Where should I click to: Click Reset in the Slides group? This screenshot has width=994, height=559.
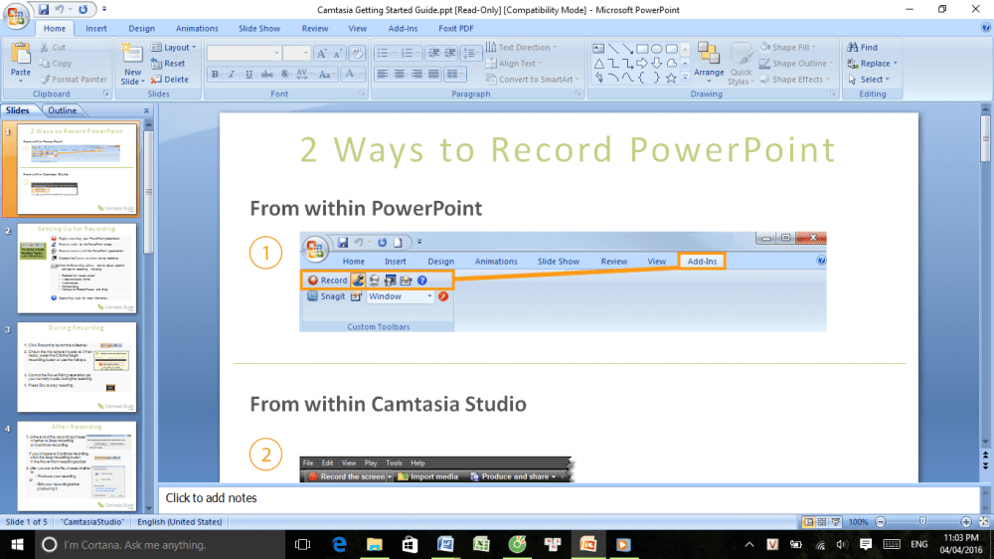pyautogui.click(x=168, y=64)
